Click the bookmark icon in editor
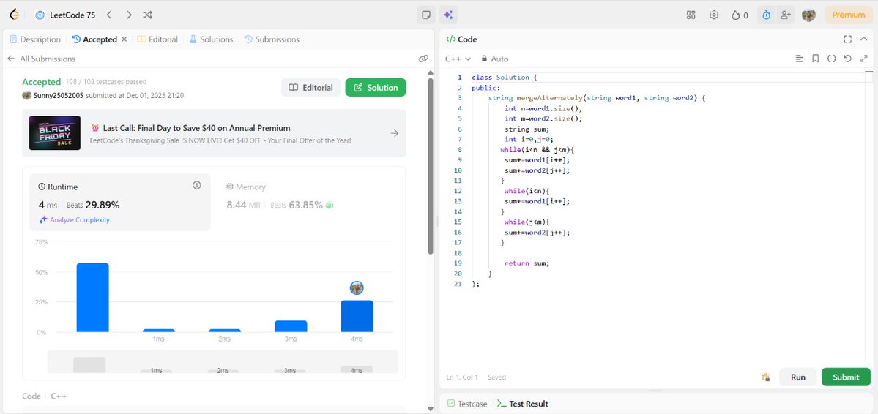 click(x=815, y=59)
